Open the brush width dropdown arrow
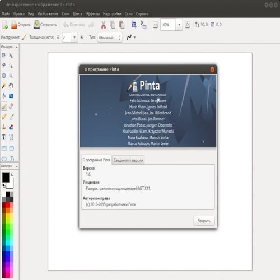 74,38
